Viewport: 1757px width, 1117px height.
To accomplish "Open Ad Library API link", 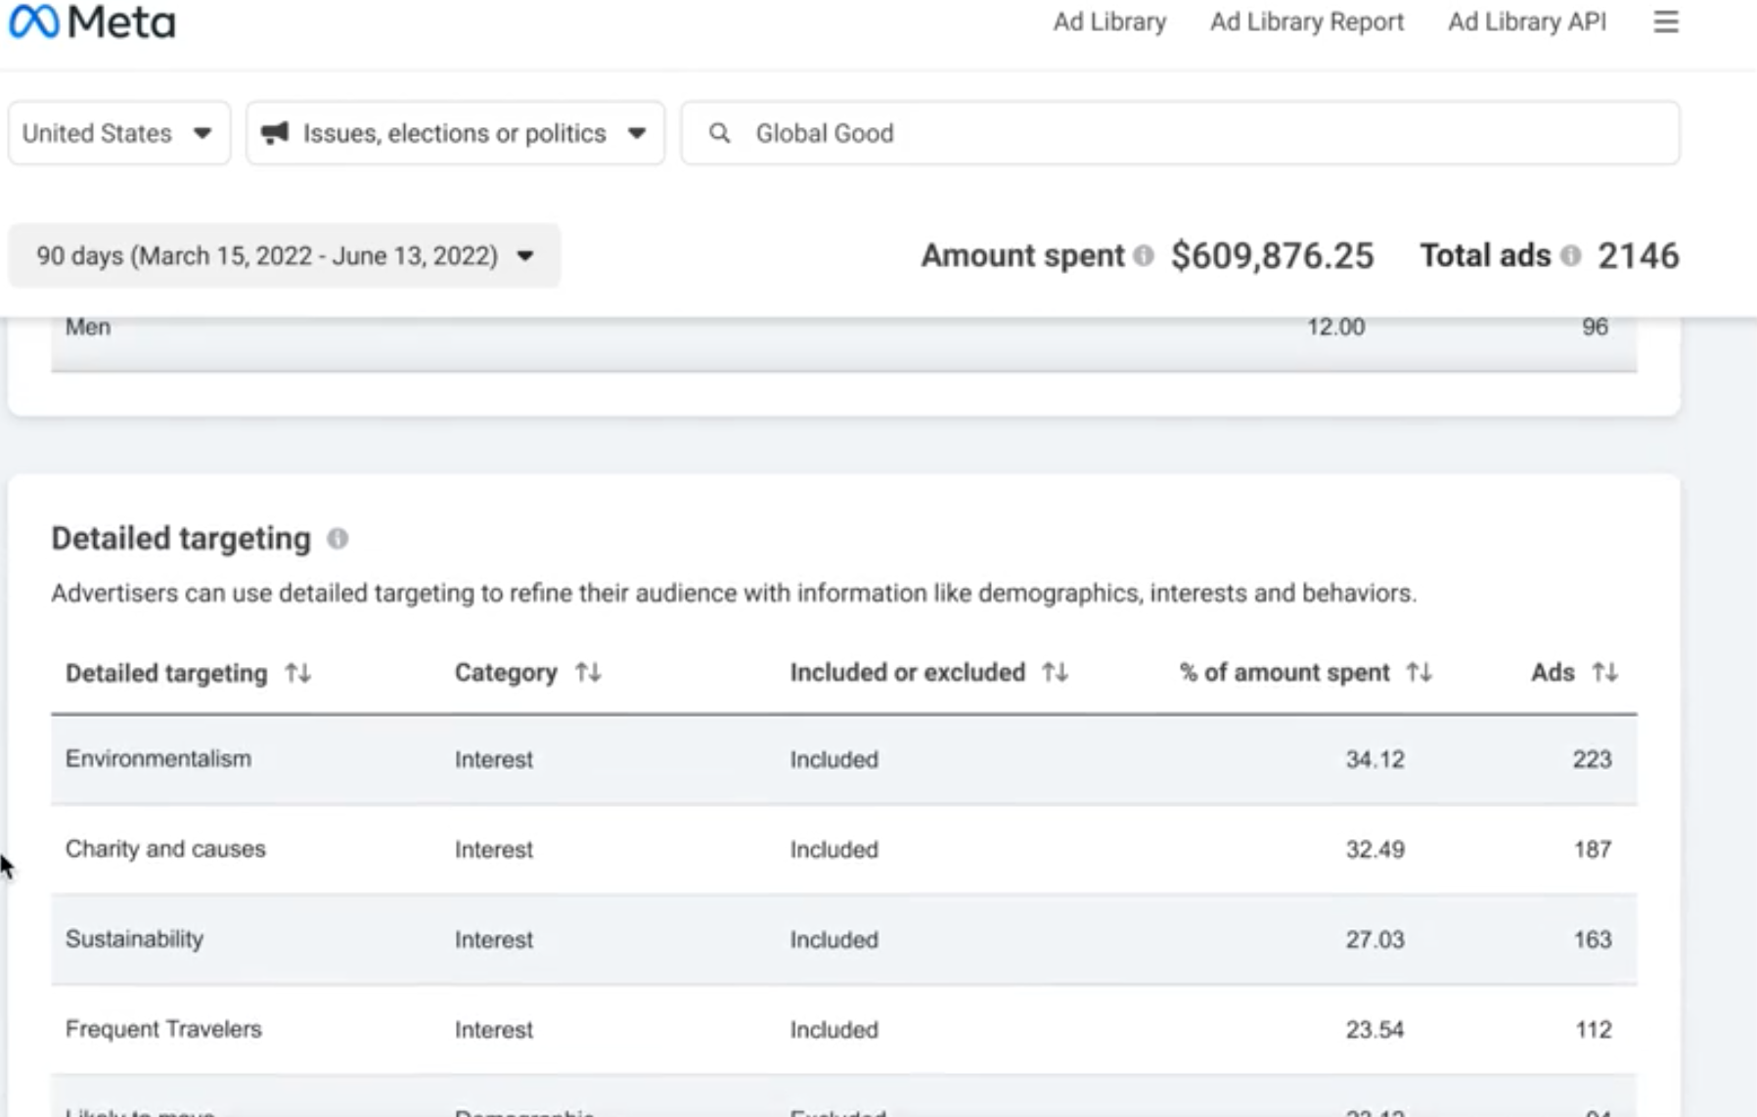I will click(x=1526, y=22).
